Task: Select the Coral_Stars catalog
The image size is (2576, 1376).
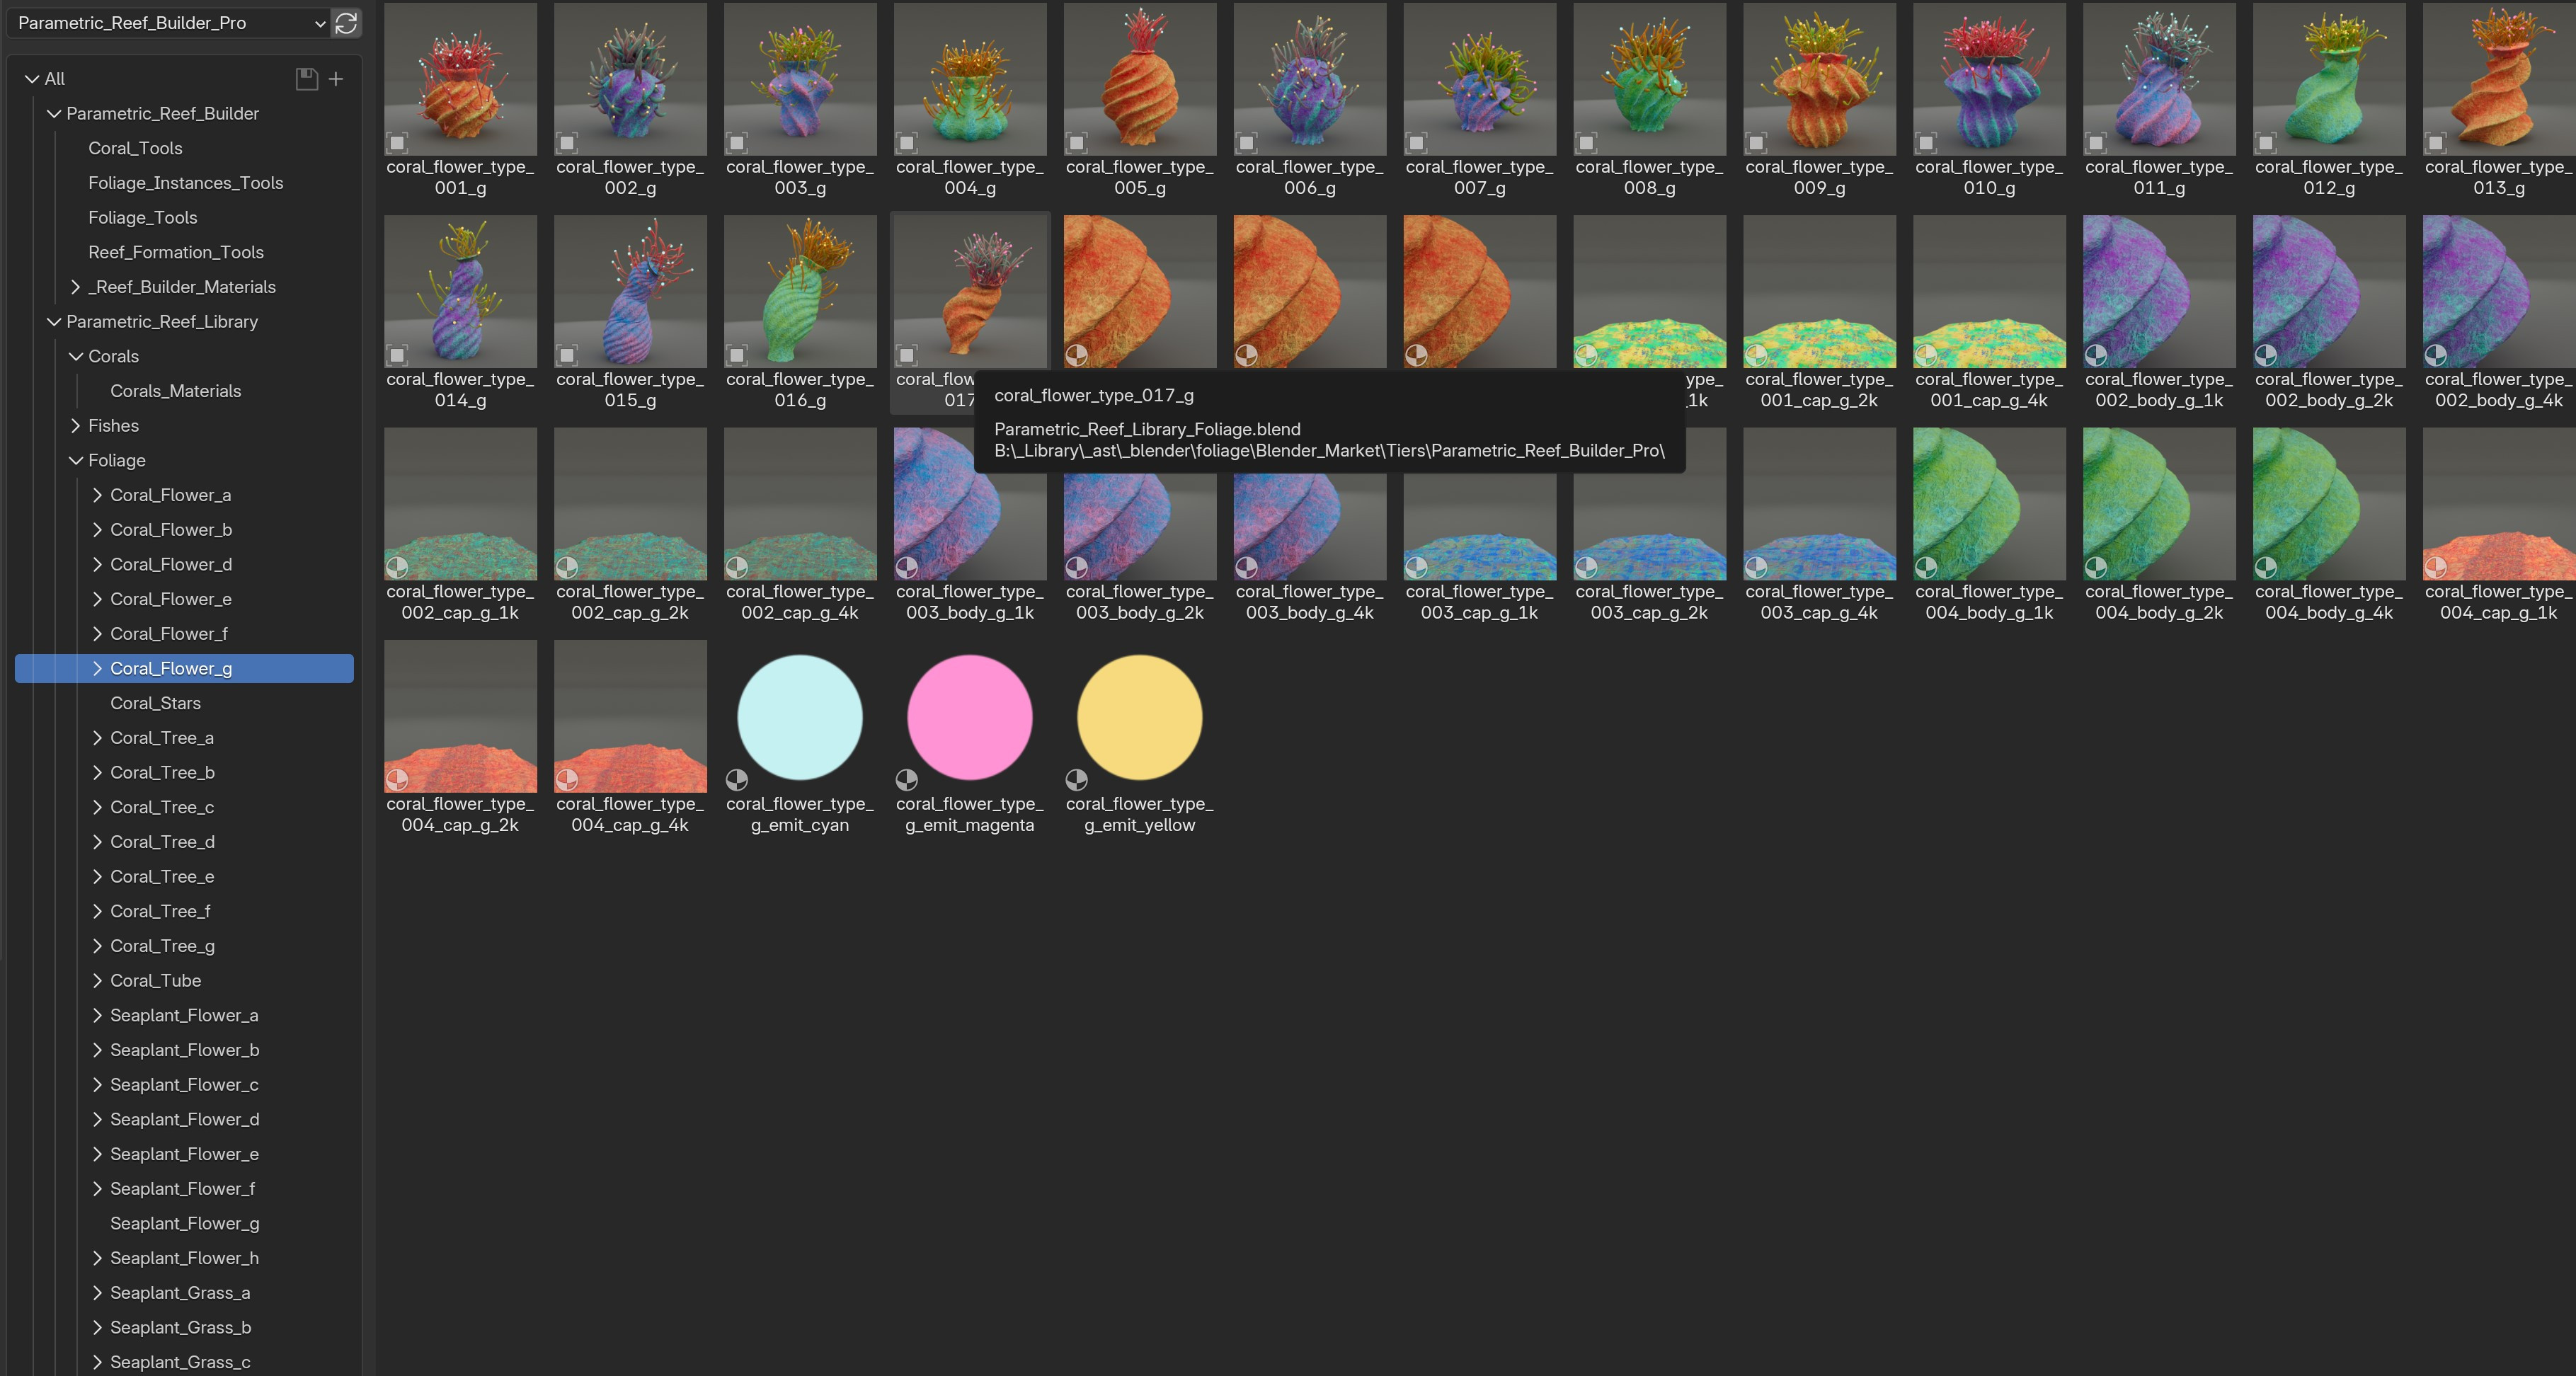Action: 155,703
